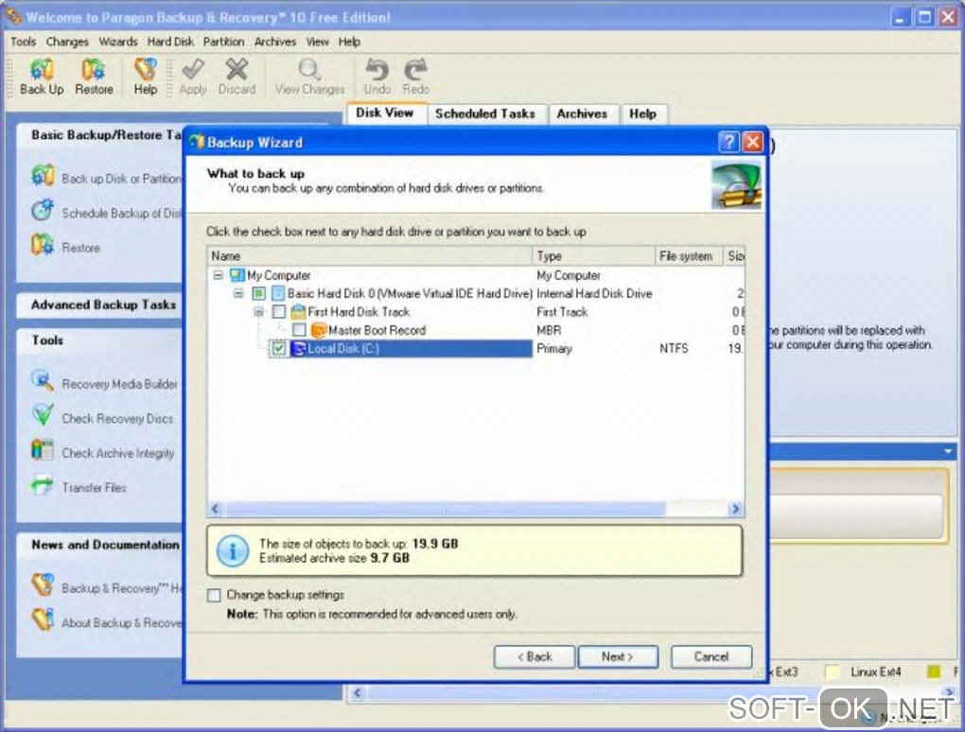Open the Hard Disk menu

click(170, 42)
